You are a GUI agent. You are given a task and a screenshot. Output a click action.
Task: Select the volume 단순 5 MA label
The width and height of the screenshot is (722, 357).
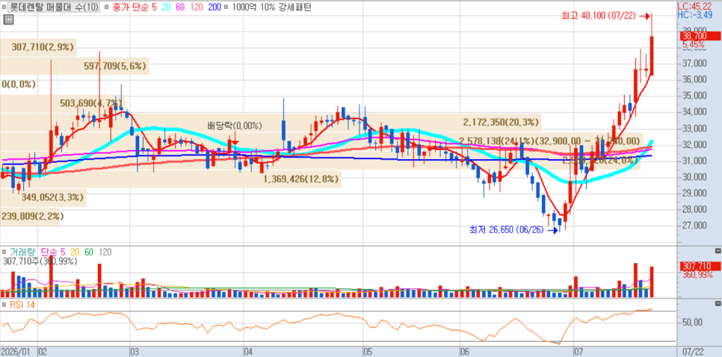coord(53,252)
